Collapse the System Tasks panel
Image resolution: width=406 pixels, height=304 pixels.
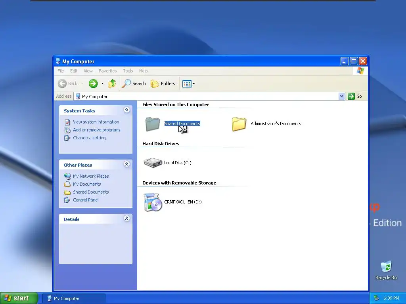click(x=126, y=110)
